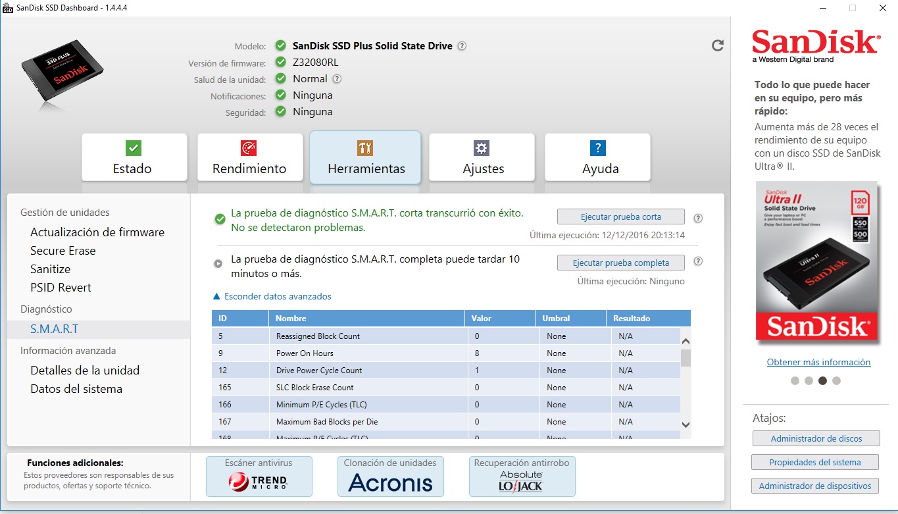Screen dimensions: 898x514
Task: Click the Resultado column header
Action: click(x=648, y=319)
